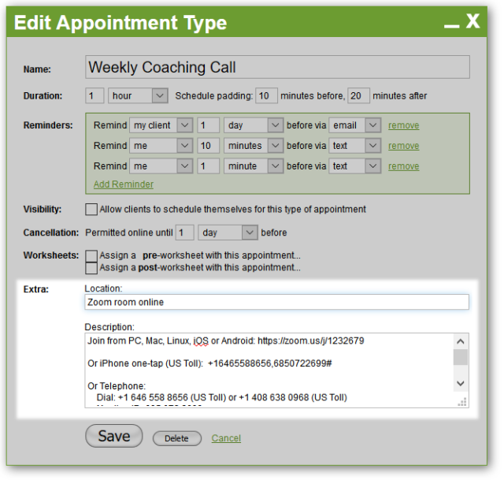The width and height of the screenshot is (504, 480).
Task: Open the Duration unit dropdown showing hour
Action: point(138,95)
